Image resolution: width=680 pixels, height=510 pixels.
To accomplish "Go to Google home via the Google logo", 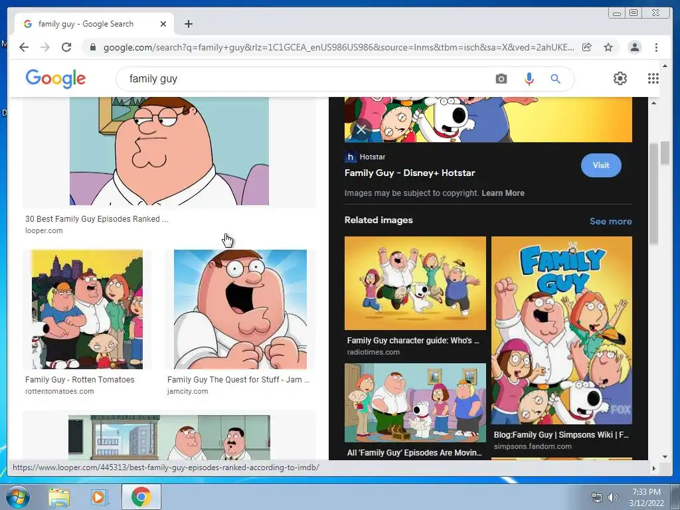I will click(x=56, y=78).
